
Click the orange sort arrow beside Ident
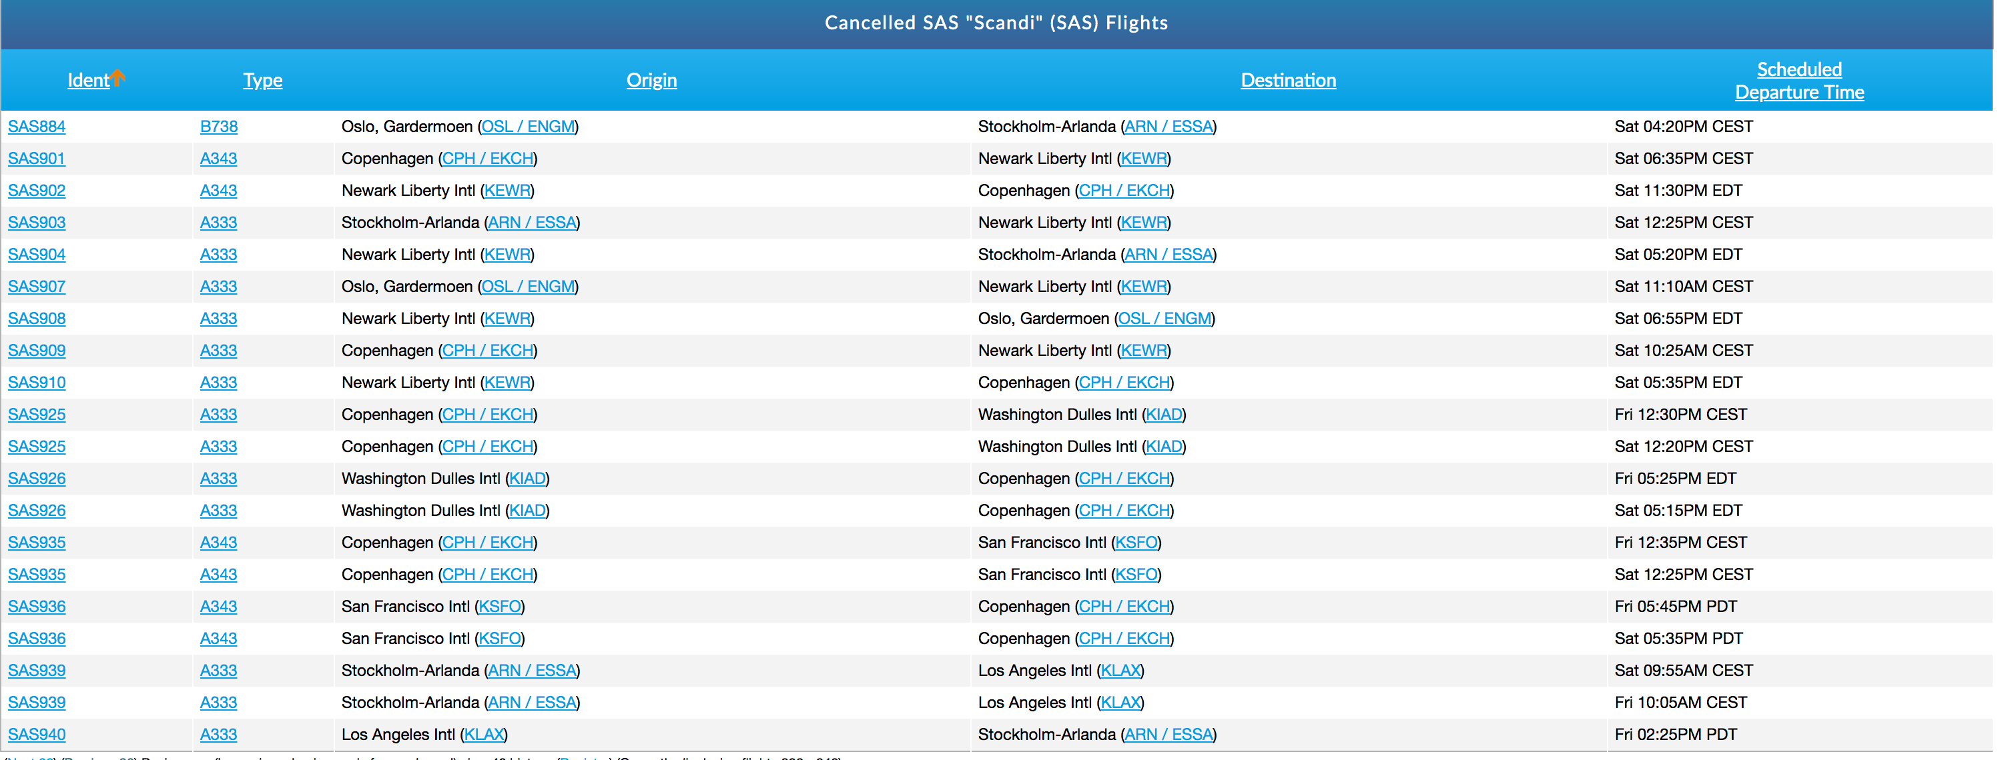pyautogui.click(x=117, y=78)
